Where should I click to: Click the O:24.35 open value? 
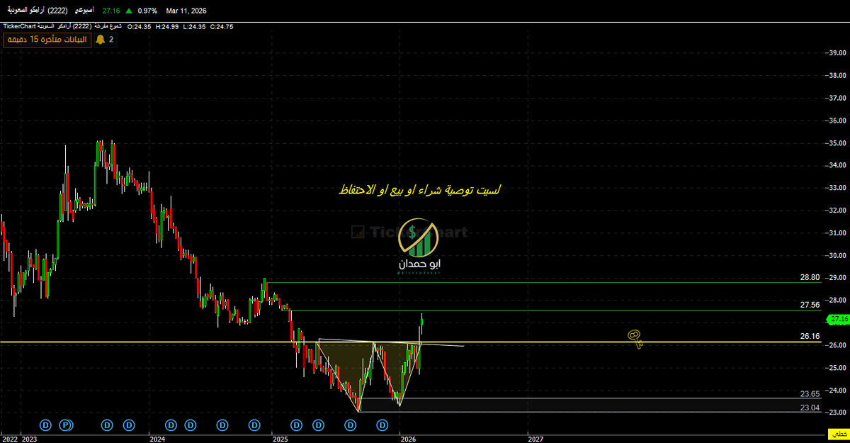point(138,26)
